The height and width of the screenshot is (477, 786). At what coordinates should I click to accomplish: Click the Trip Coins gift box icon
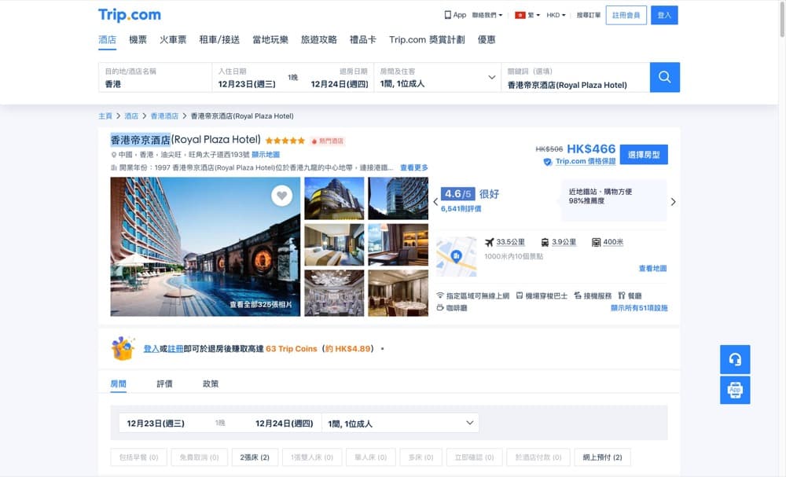(123, 348)
